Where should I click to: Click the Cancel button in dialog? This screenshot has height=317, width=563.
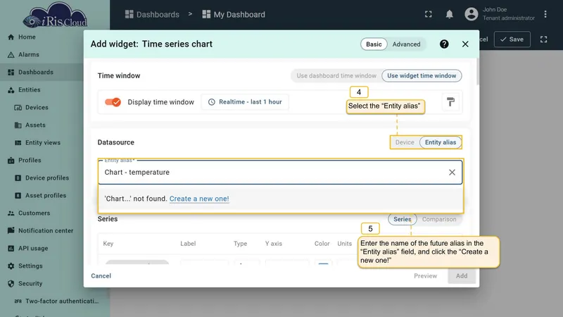pos(101,276)
